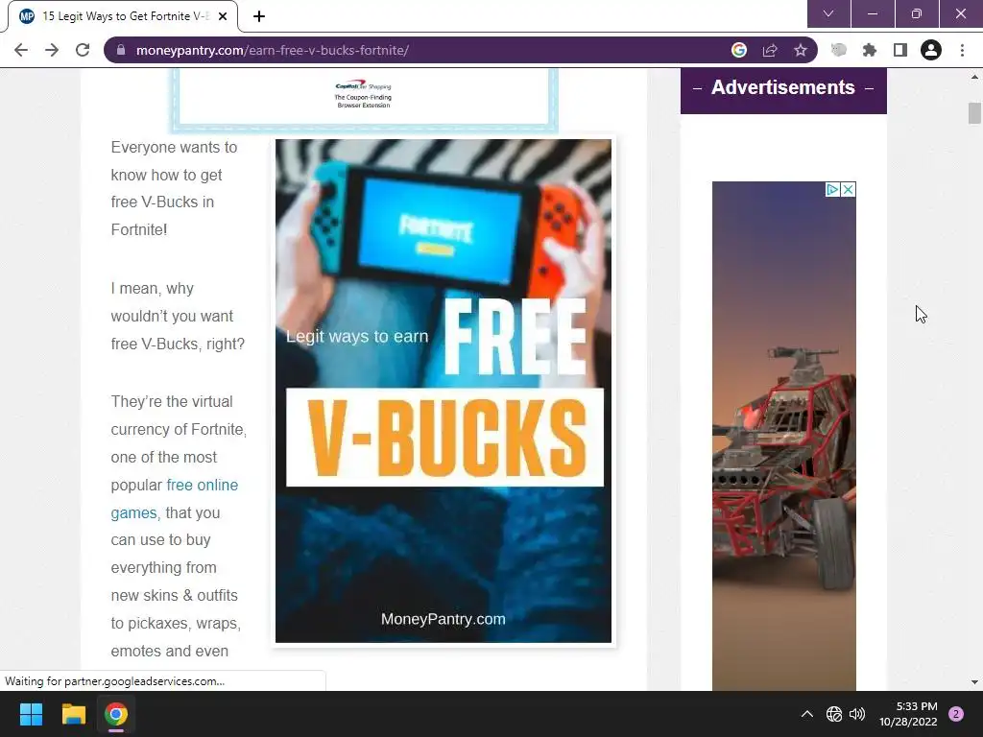This screenshot has width=983, height=737.
Task: Bookmark this page with the star
Action: [x=801, y=50]
